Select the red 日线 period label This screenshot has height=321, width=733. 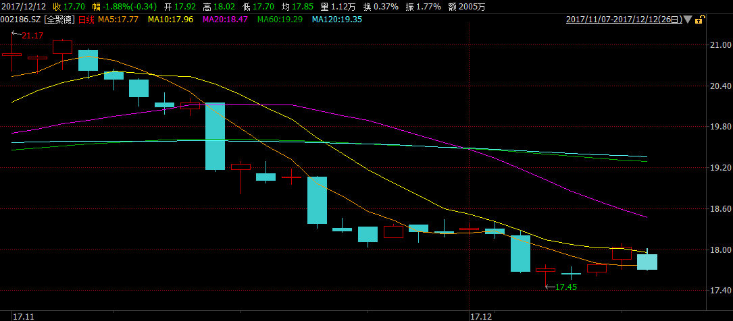[x=86, y=20]
